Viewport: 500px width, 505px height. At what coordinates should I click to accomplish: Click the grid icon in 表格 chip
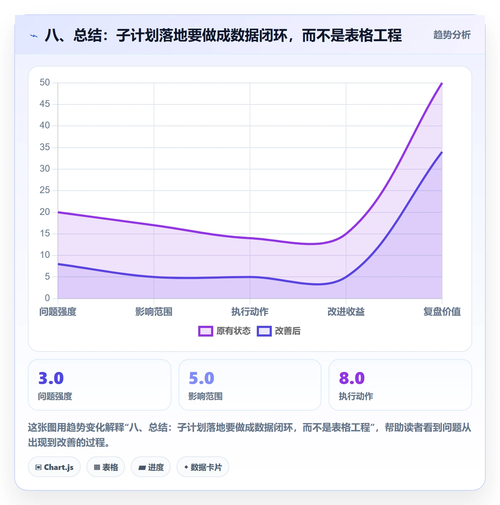point(97,467)
